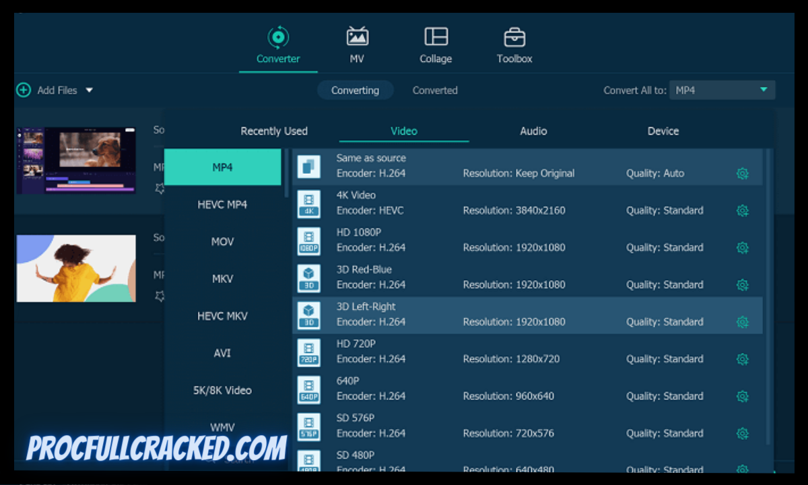Click the first video thumbnail
Image resolution: width=808 pixels, height=485 pixels.
pos(75,160)
